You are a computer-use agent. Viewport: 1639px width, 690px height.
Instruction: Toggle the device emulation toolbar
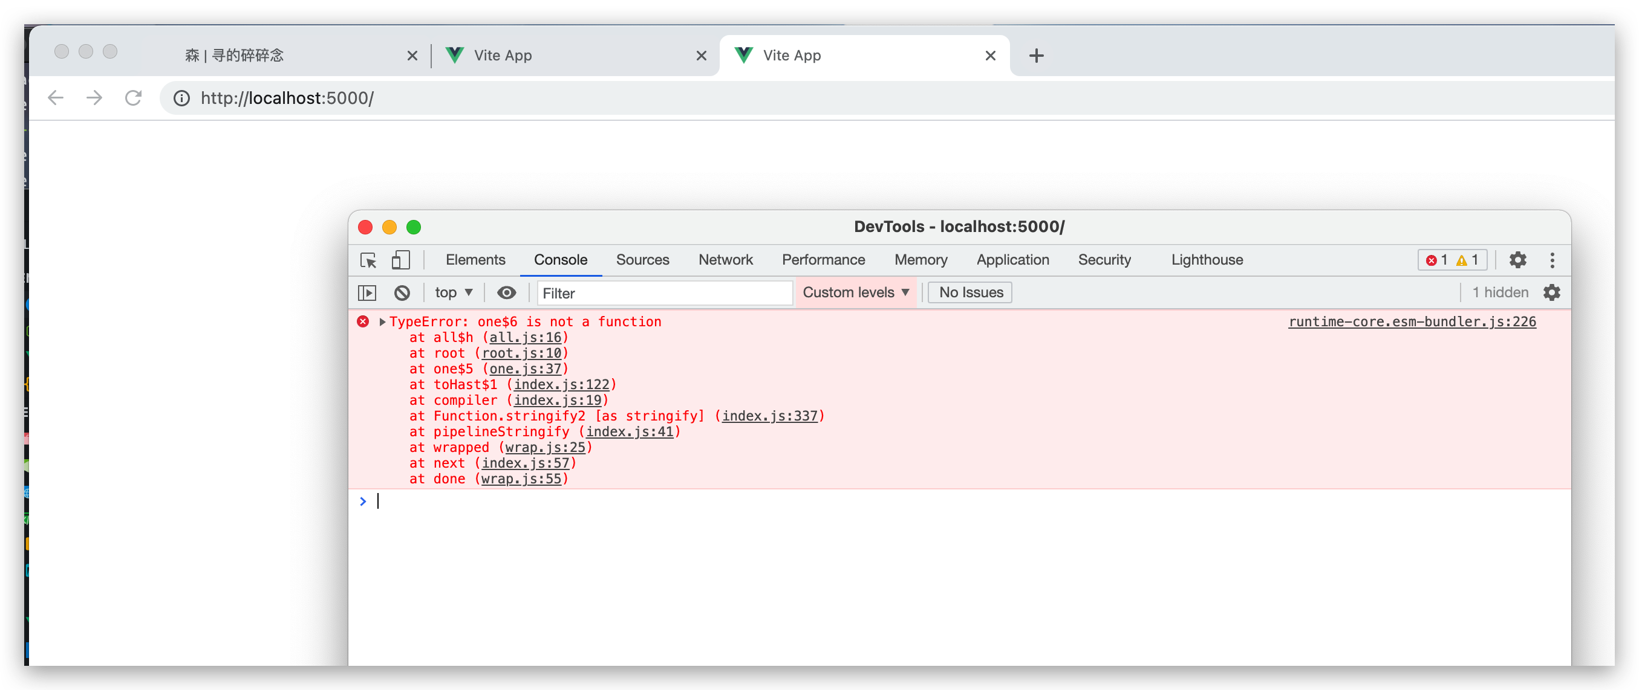pyautogui.click(x=400, y=260)
